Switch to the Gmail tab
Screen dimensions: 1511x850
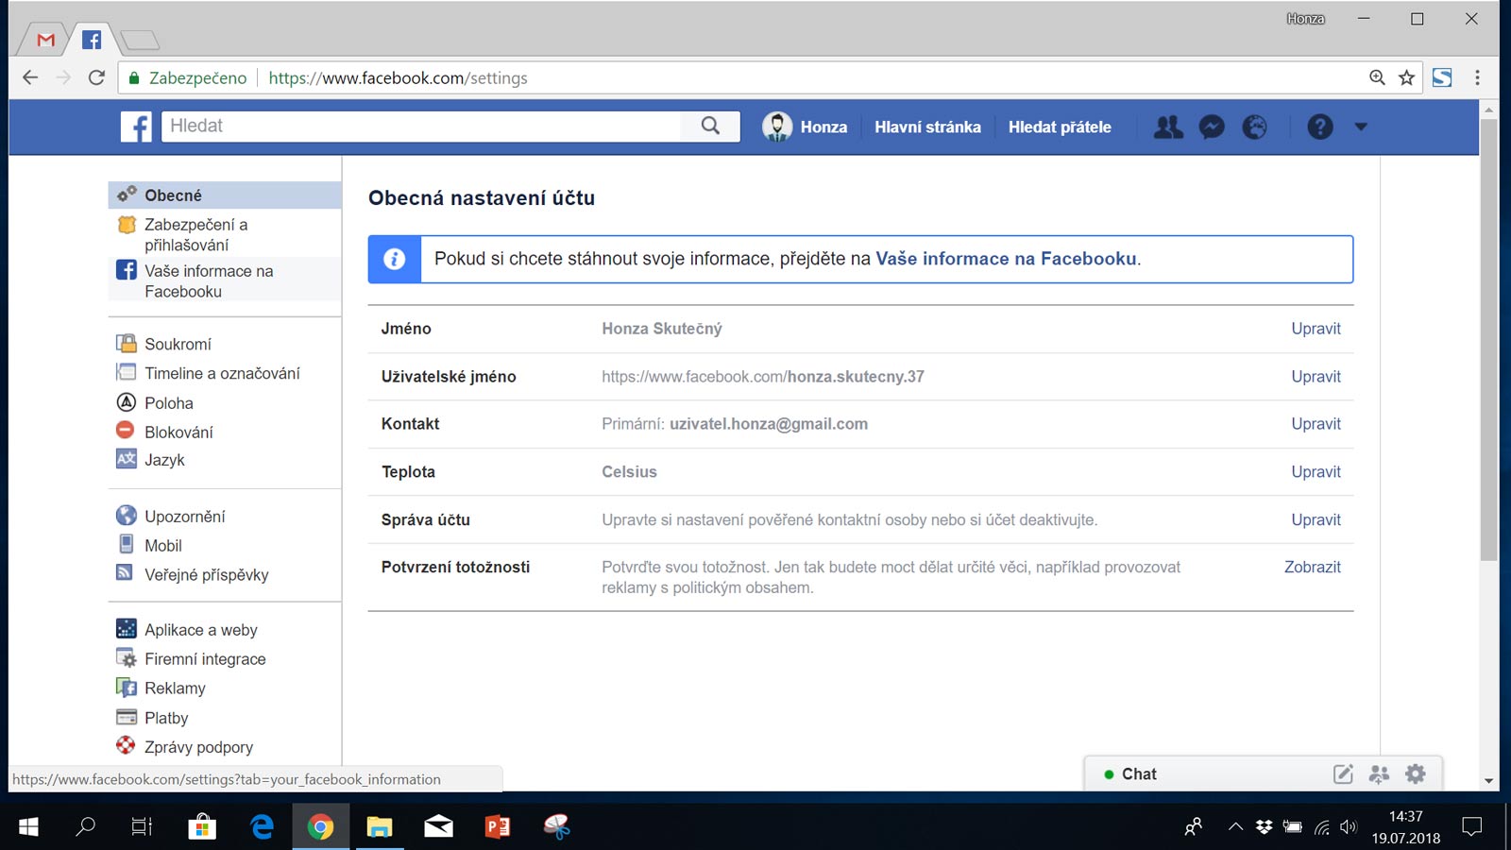[45, 40]
